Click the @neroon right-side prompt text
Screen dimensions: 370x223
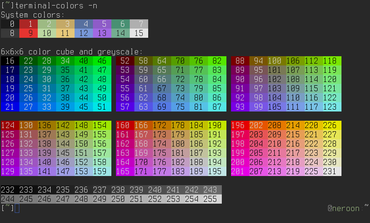tap(345, 208)
